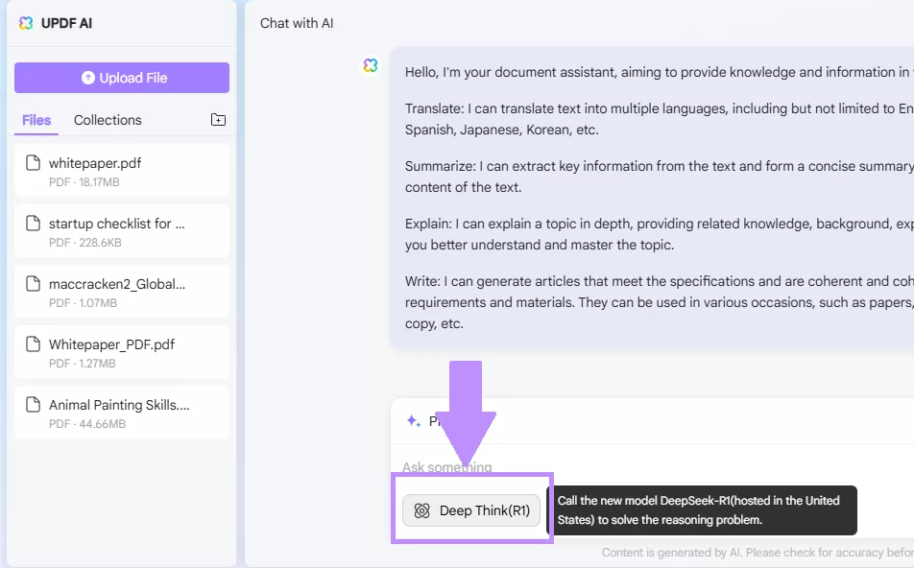The width and height of the screenshot is (914, 568).
Task: Click the sparkle prompt icon above input
Action: 413,420
